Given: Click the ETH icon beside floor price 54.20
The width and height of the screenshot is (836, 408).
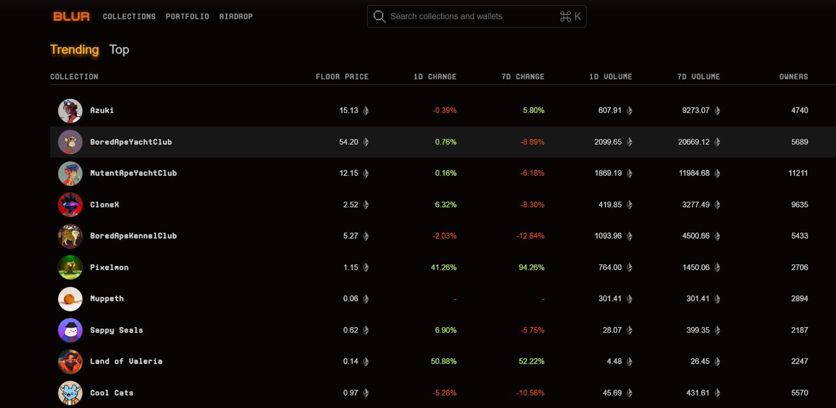Looking at the screenshot, I should 366,142.
